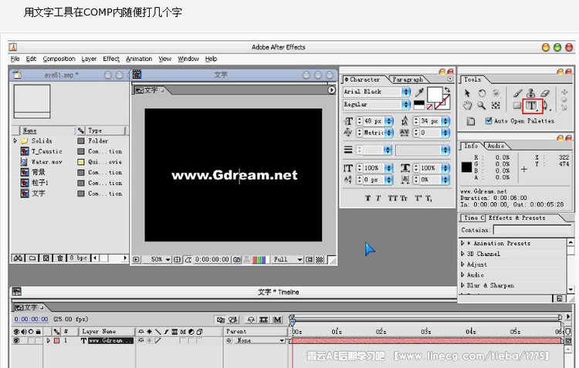The width and height of the screenshot is (579, 368).
Task: Click the blue current time 0:00:00:00 in Timeline
Action: tap(31, 319)
